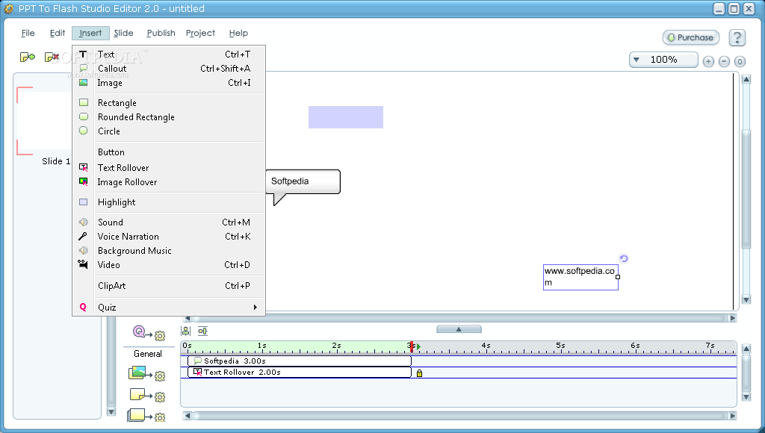Click the yellow note settings icon
Screen dimensions: 765x433
point(147,396)
